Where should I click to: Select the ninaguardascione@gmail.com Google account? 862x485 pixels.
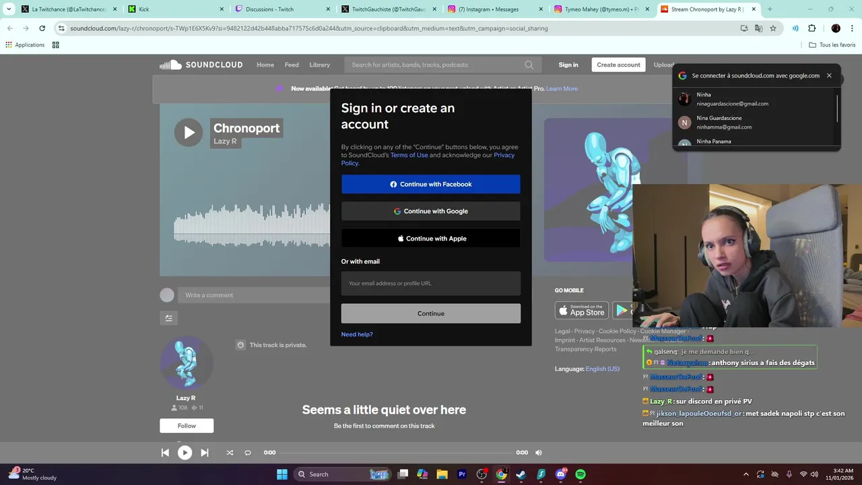coord(755,99)
